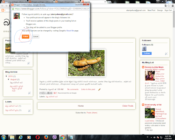Open the August archive link

point(13,79)
